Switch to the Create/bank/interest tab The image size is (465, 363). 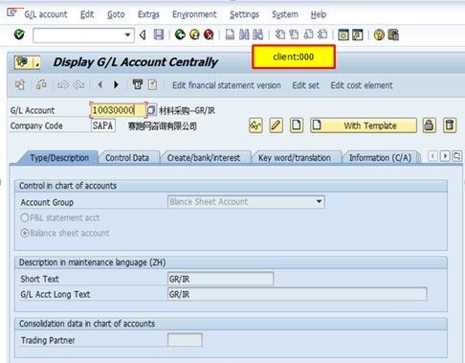pos(204,158)
